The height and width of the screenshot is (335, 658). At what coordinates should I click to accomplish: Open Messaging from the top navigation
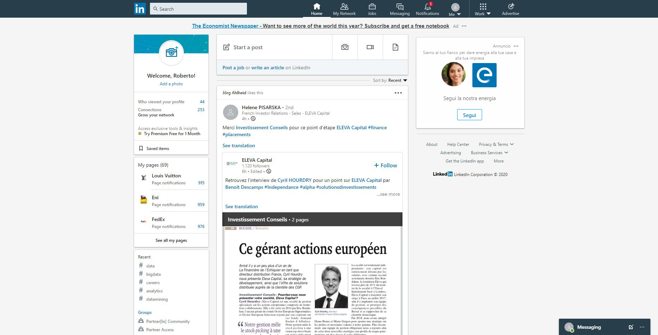point(400,9)
